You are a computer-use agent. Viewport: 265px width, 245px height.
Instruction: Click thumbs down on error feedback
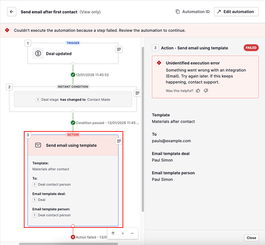click(206, 91)
